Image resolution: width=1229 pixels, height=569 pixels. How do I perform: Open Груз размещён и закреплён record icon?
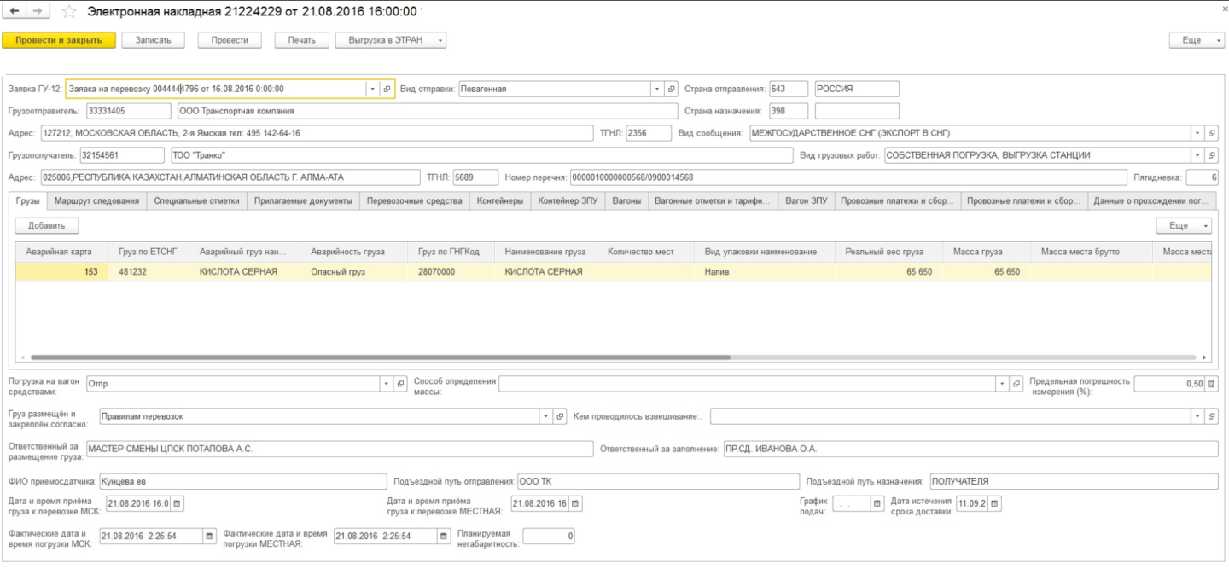tap(560, 416)
